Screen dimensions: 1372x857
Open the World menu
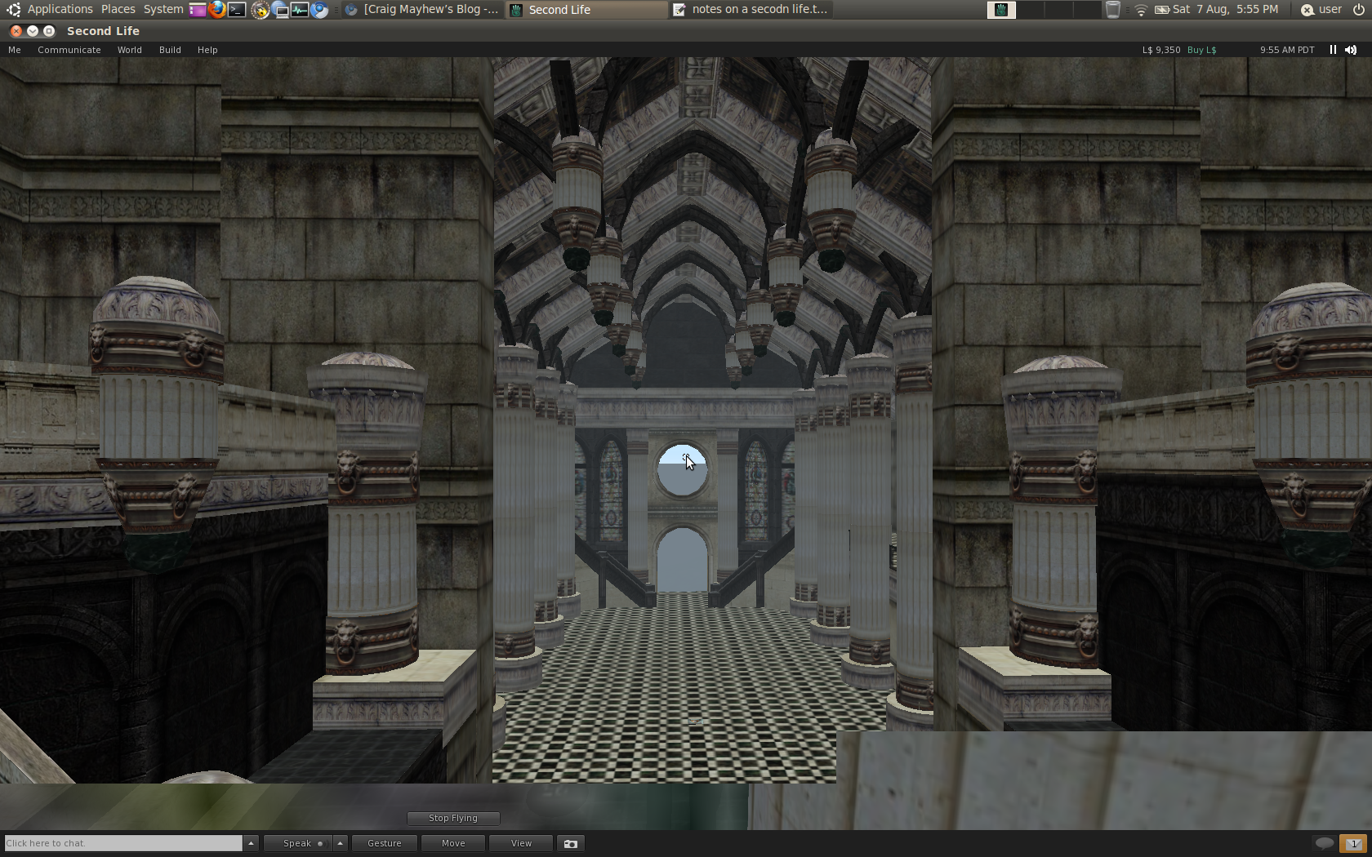point(129,50)
